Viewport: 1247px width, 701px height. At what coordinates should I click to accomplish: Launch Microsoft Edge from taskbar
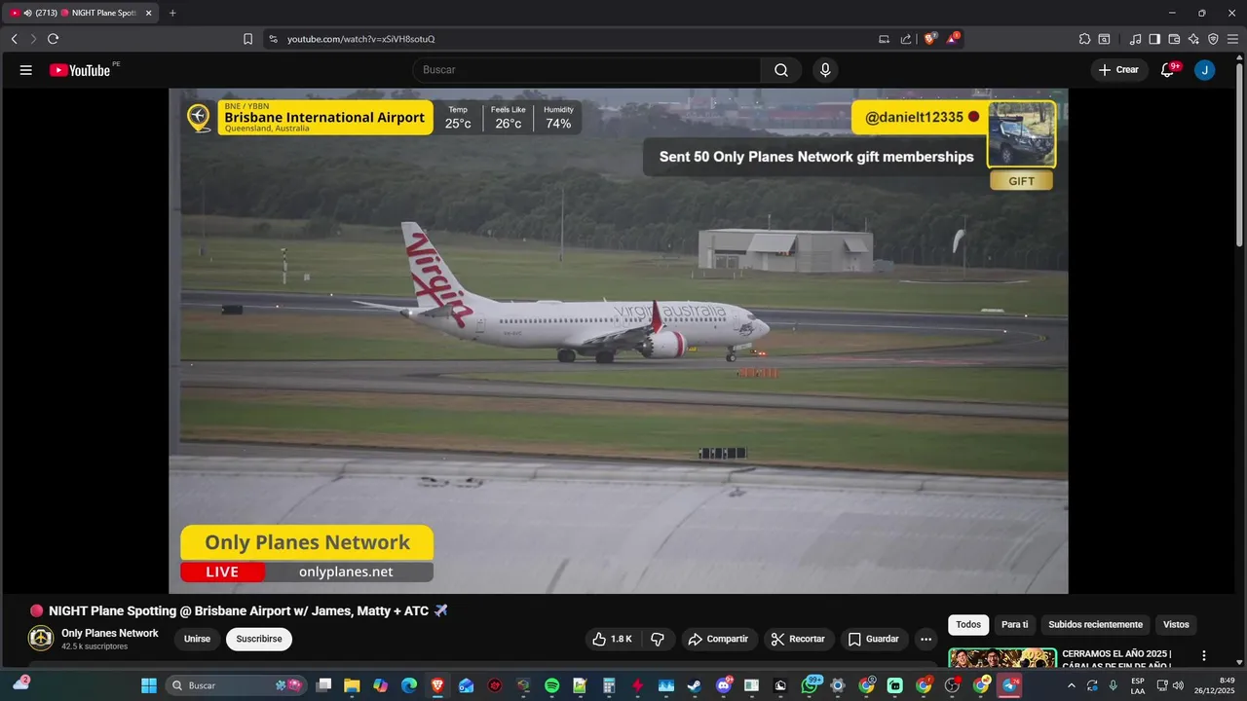pos(409,685)
